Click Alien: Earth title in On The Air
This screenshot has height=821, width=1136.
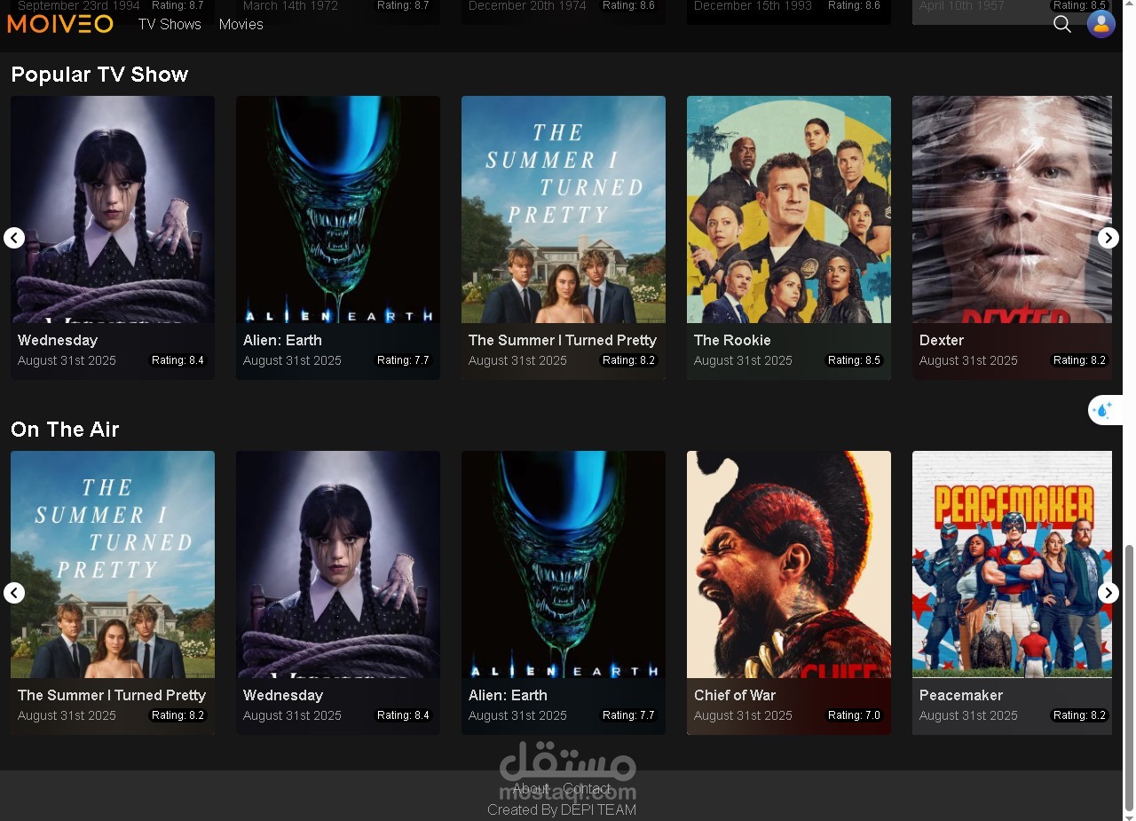pyautogui.click(x=508, y=695)
